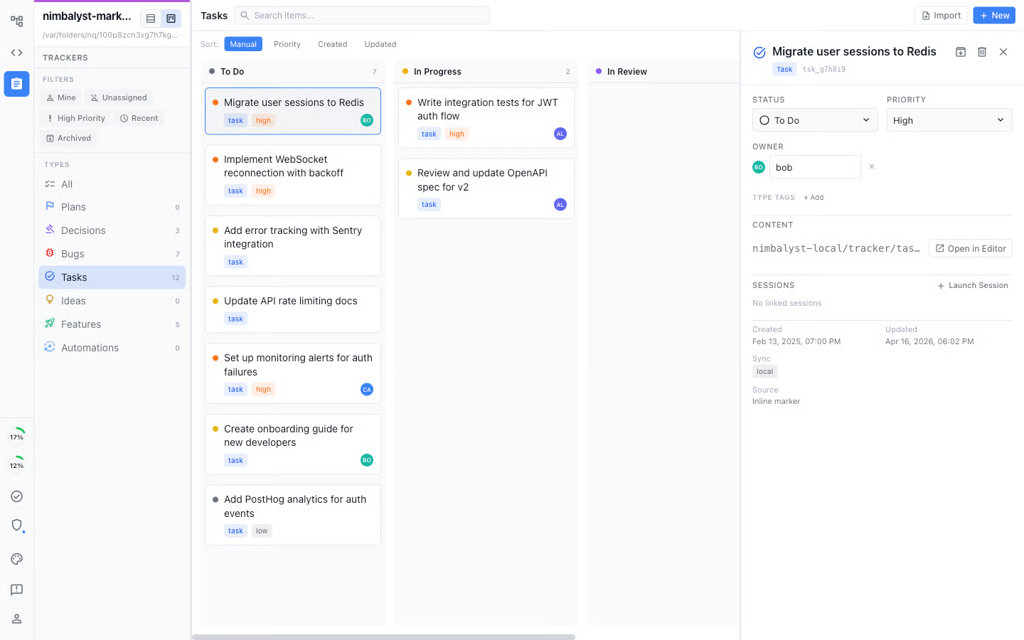Sort tasks by Created date
Viewport: 1024px width, 640px height.
click(x=332, y=44)
